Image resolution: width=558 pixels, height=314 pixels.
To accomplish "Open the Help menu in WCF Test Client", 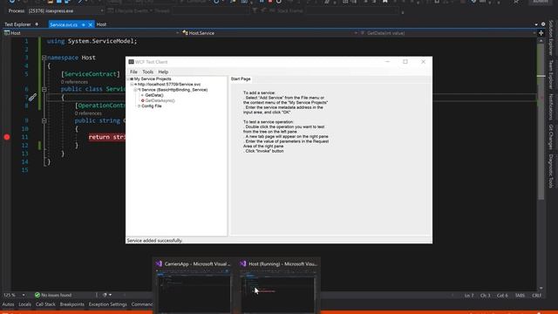I will (163, 72).
